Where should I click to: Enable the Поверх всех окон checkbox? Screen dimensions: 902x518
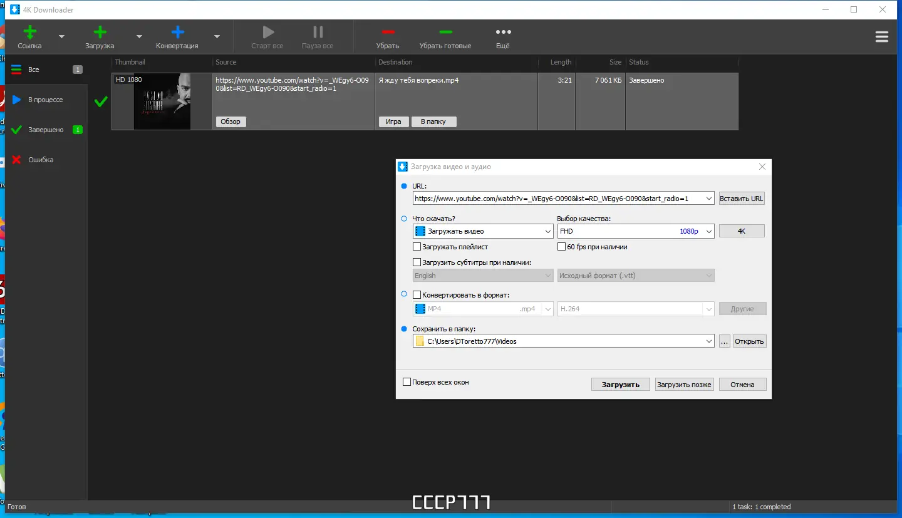407,382
